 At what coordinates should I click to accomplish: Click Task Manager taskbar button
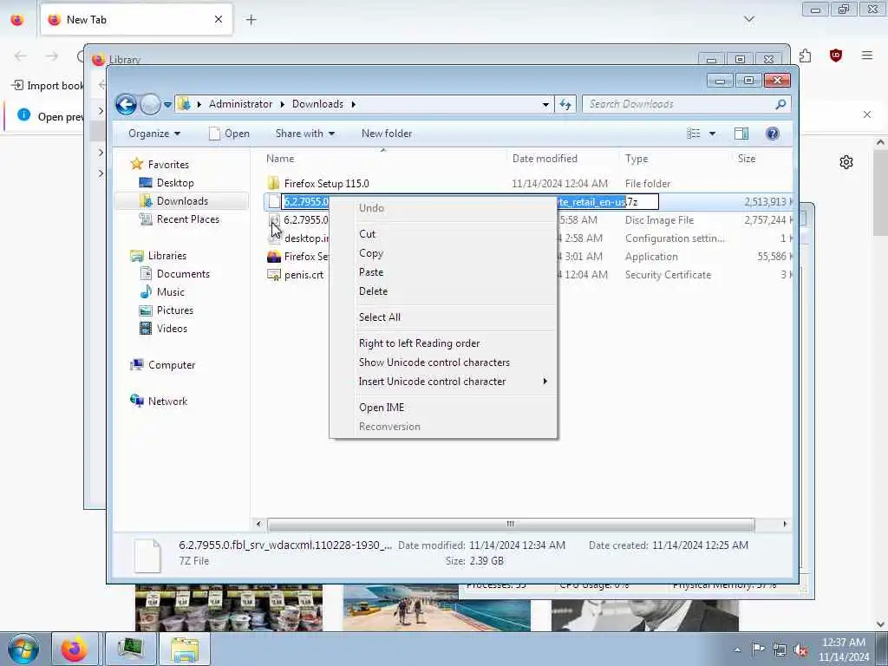(131, 649)
